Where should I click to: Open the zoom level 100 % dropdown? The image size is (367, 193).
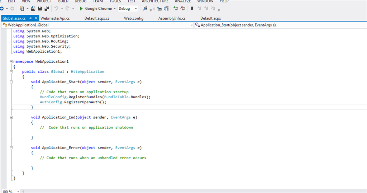tap(19, 192)
